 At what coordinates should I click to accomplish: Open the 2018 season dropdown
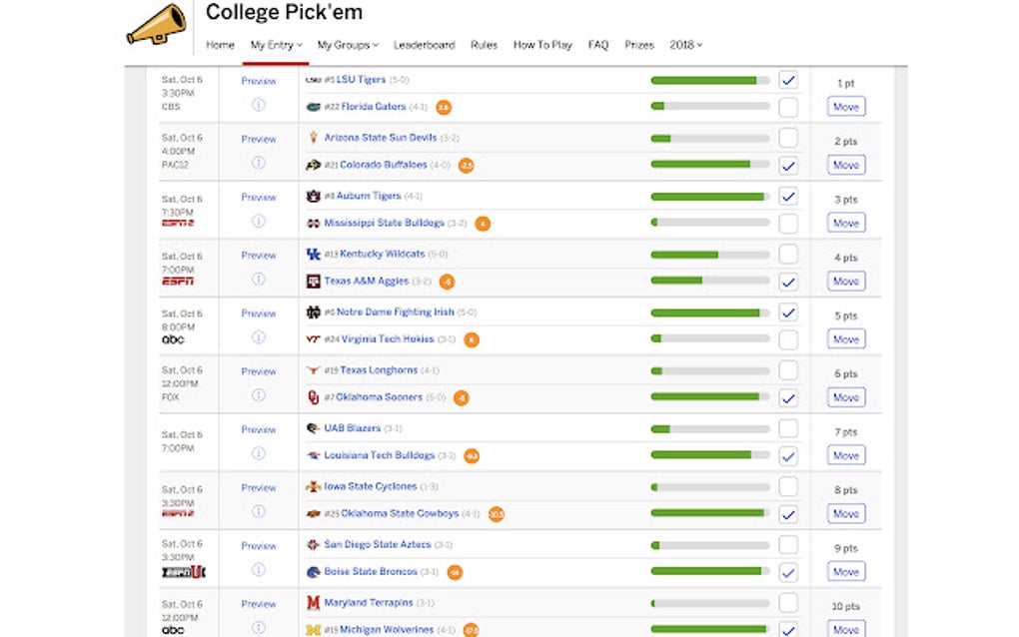point(686,45)
